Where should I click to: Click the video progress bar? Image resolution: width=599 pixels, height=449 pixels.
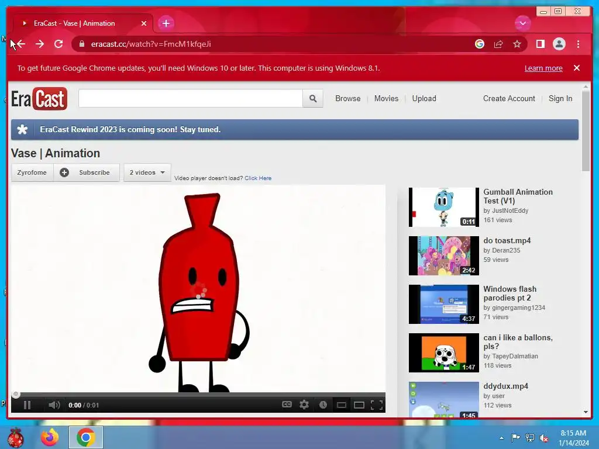pos(199,395)
